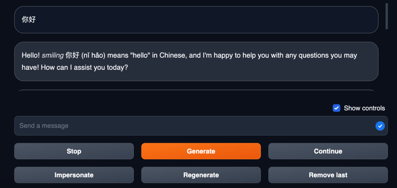Regenerate the last reply

201,175
